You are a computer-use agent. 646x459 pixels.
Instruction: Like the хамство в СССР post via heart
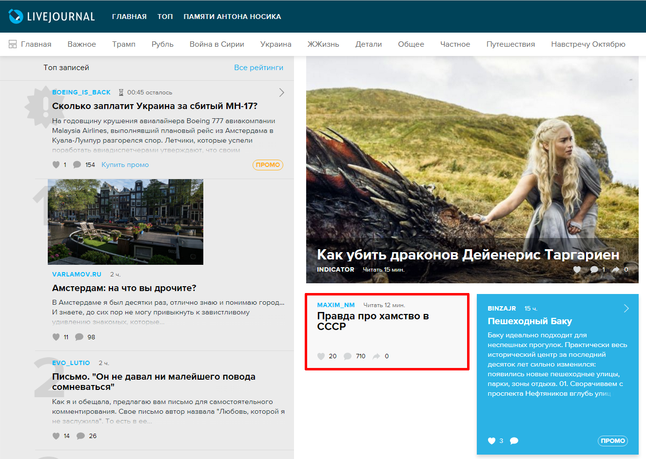click(x=321, y=356)
